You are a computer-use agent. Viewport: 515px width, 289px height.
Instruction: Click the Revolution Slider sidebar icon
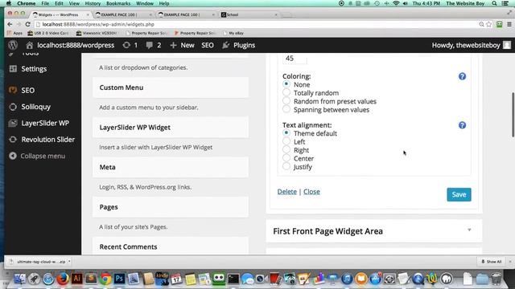tap(13, 140)
